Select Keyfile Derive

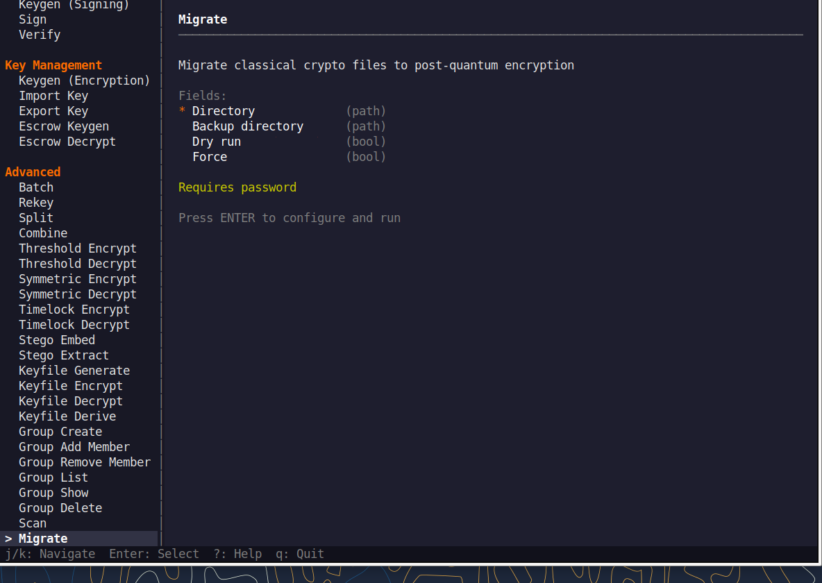[x=67, y=416]
